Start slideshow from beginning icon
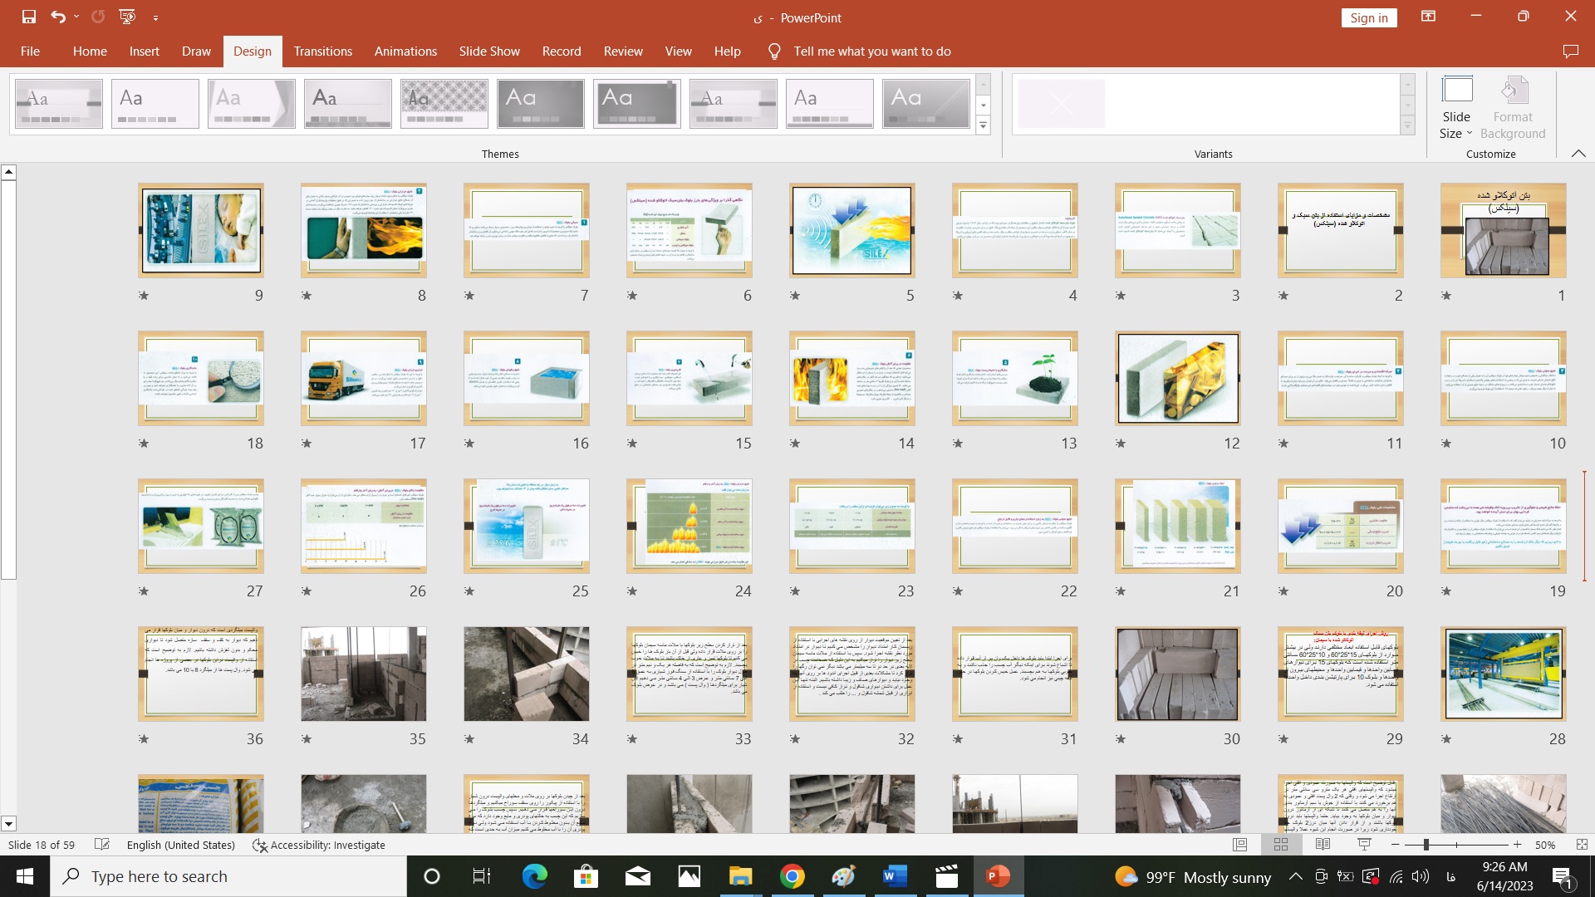Viewport: 1595px width, 897px height. coord(127,17)
